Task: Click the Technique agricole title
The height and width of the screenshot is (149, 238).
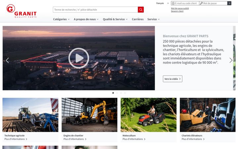Action: (15, 135)
